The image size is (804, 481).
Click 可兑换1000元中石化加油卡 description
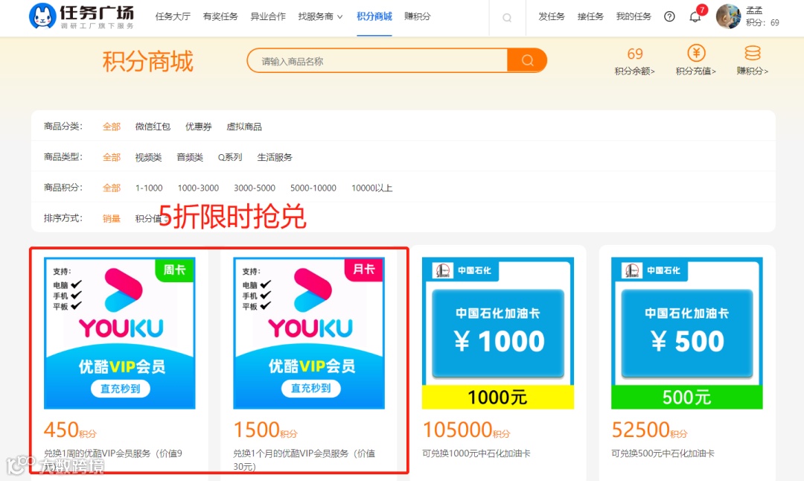pyautogui.click(x=476, y=453)
